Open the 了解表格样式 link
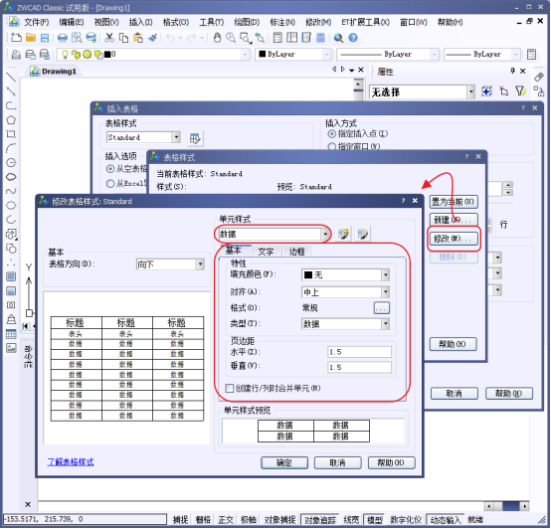 (x=71, y=462)
